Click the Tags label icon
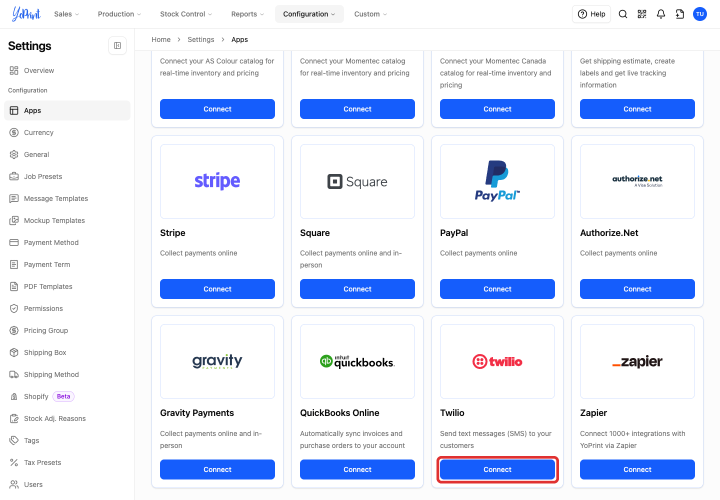Screen dimensions: 720x500 point(14,440)
